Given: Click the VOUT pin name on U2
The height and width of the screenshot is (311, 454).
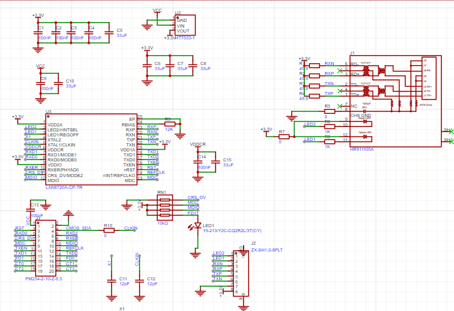Looking at the screenshot, I should click(183, 31).
